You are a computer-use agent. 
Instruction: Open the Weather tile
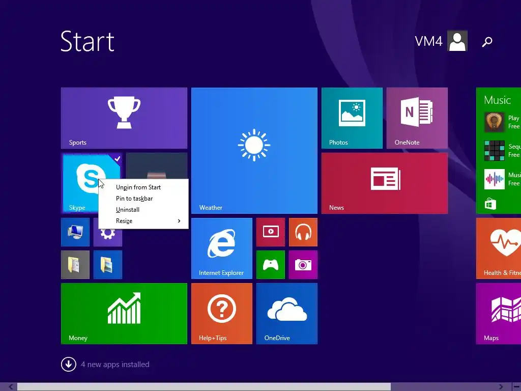coord(254,151)
